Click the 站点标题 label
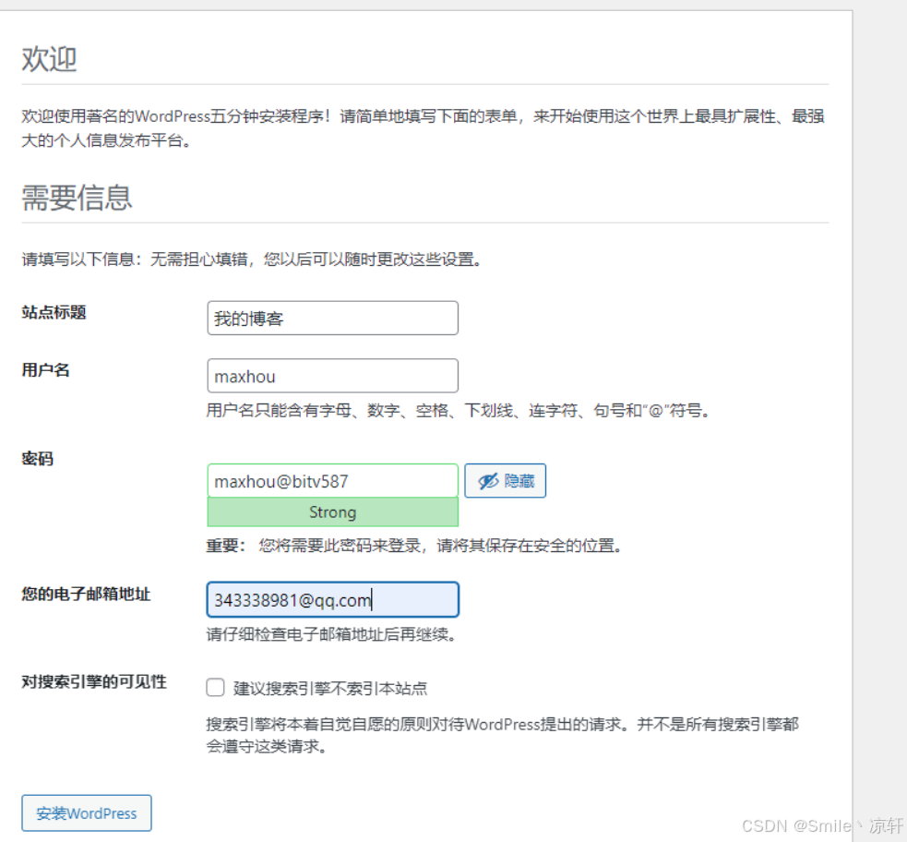907x842 pixels. (54, 312)
